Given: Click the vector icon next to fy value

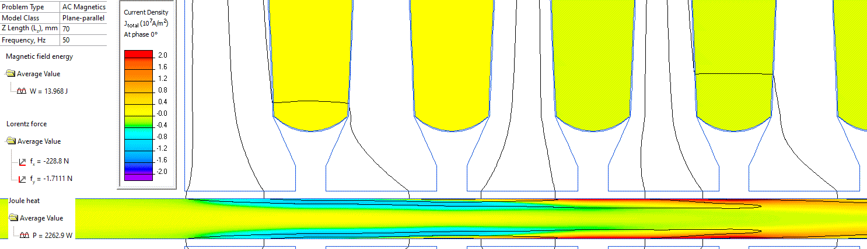Looking at the screenshot, I should (x=23, y=179).
